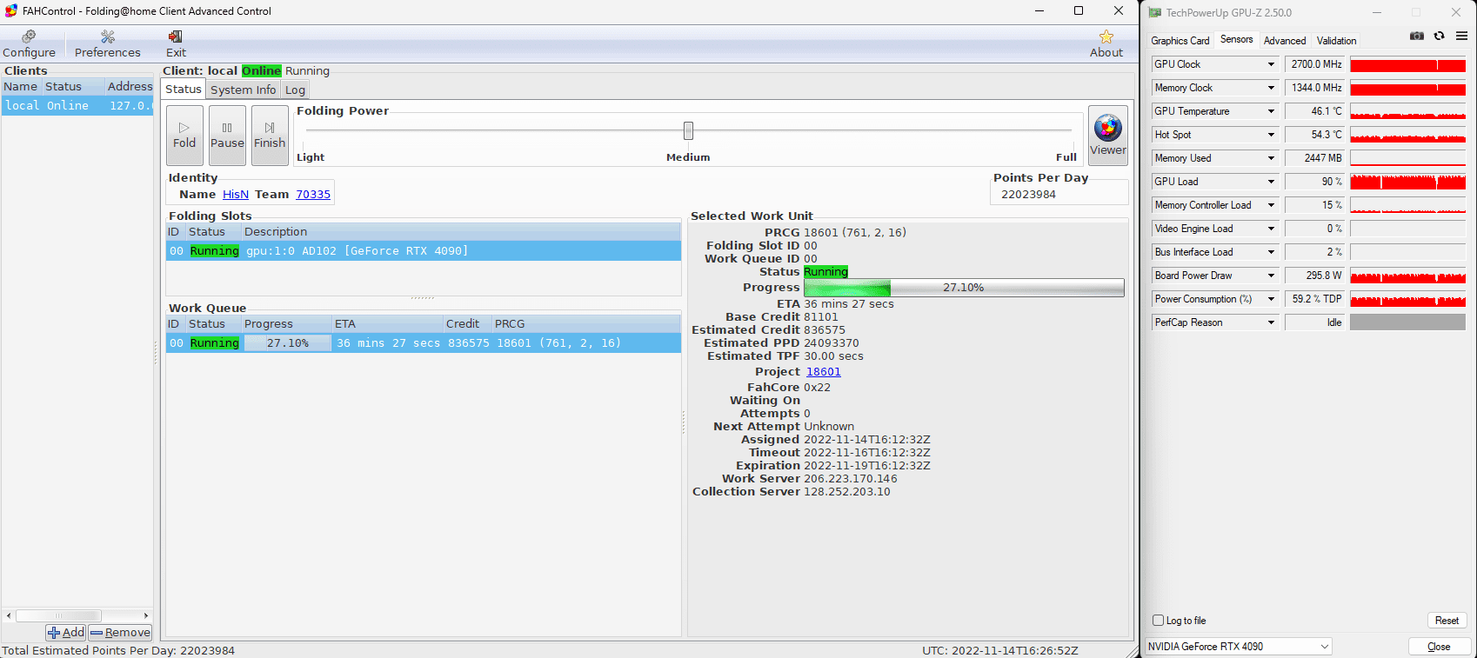
Task: Click the GPU Load history graph
Action: (x=1407, y=182)
